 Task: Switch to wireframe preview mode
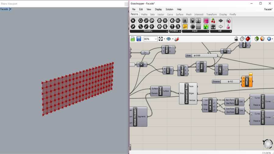coord(242,39)
